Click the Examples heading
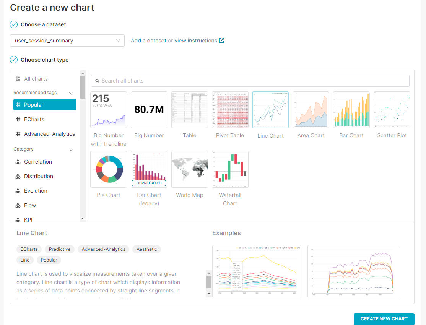This screenshot has height=325, width=426. click(x=227, y=233)
